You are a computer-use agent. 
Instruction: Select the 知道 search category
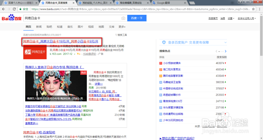(x=59, y=27)
